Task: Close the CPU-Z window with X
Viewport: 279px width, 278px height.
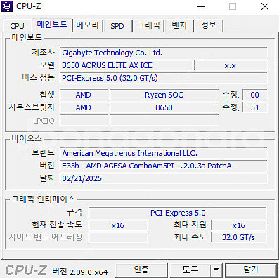Action: click(x=265, y=6)
